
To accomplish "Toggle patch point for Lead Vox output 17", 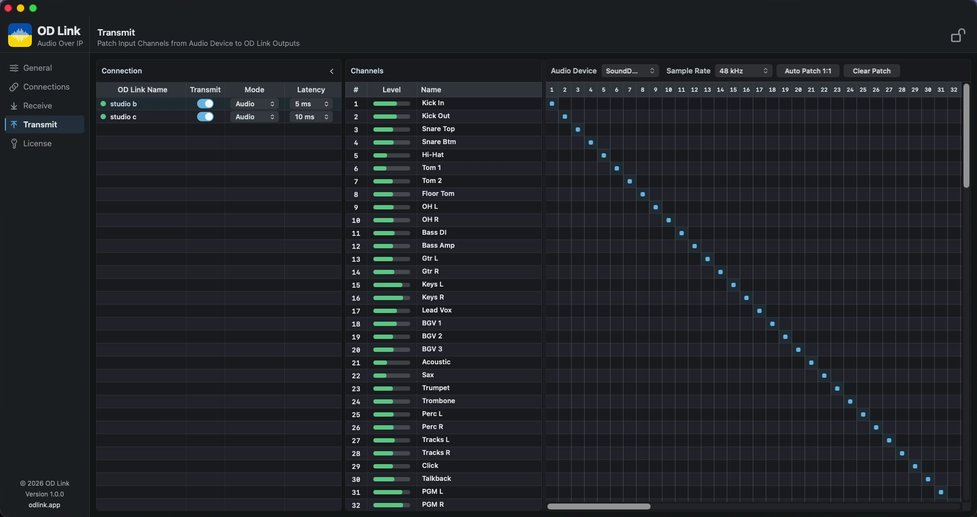I will [x=759, y=311].
